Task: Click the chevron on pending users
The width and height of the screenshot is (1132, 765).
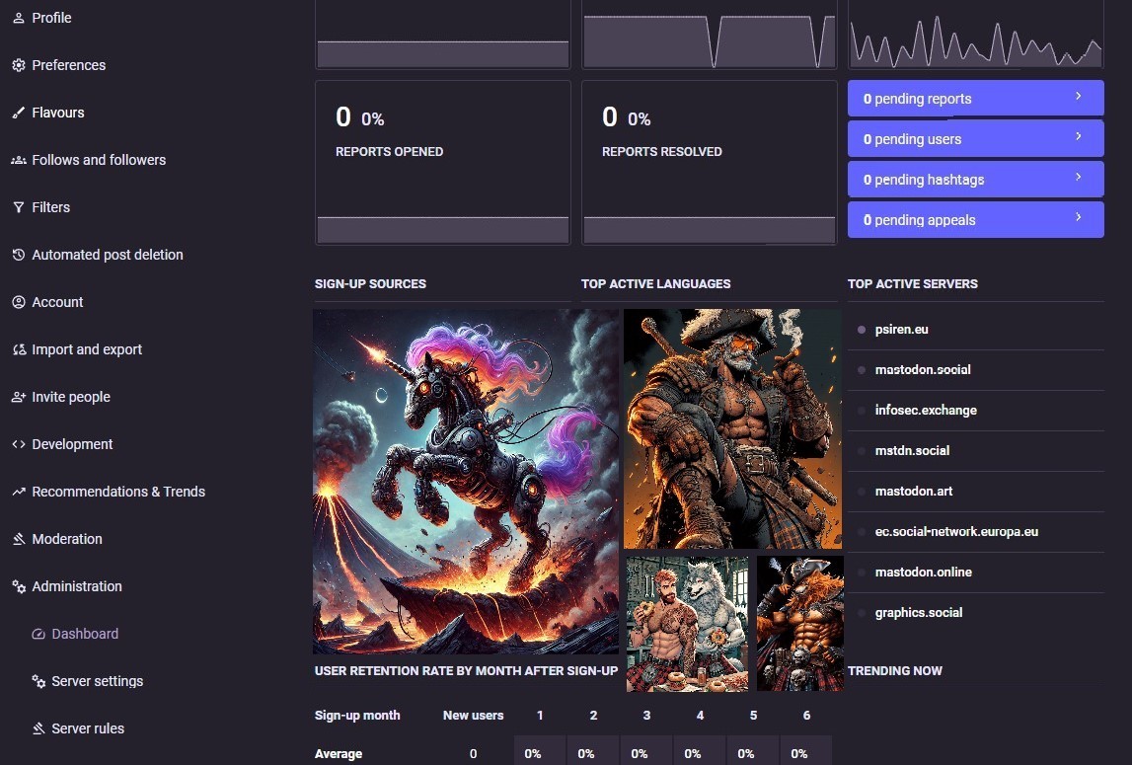Action: [x=1078, y=136]
